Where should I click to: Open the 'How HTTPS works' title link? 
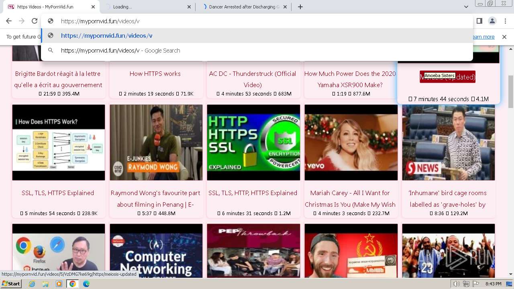coord(155,73)
